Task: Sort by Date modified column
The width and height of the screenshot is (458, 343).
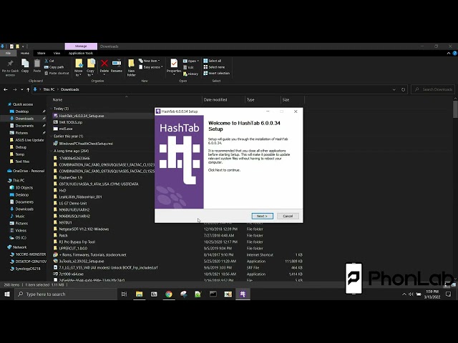Action: pyautogui.click(x=223, y=100)
